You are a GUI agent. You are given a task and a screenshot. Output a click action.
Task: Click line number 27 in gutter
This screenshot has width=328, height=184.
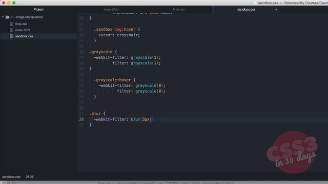tap(81, 113)
